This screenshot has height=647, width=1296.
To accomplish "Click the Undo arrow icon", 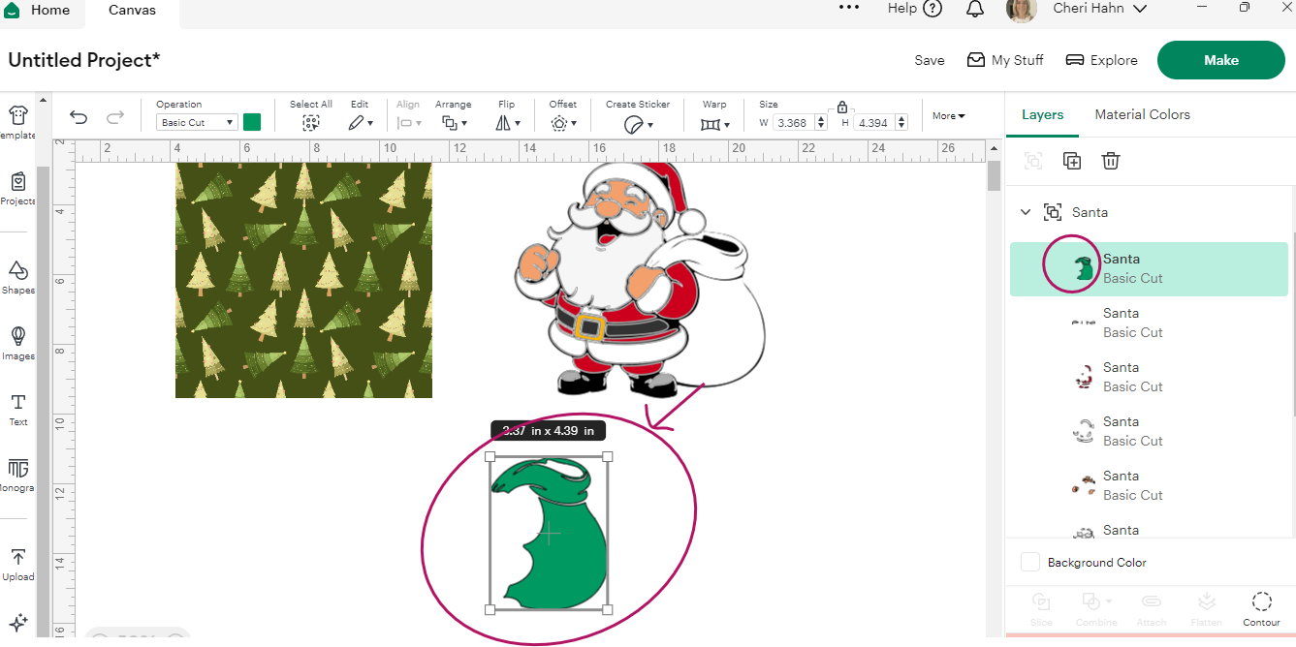I will pyautogui.click(x=79, y=117).
